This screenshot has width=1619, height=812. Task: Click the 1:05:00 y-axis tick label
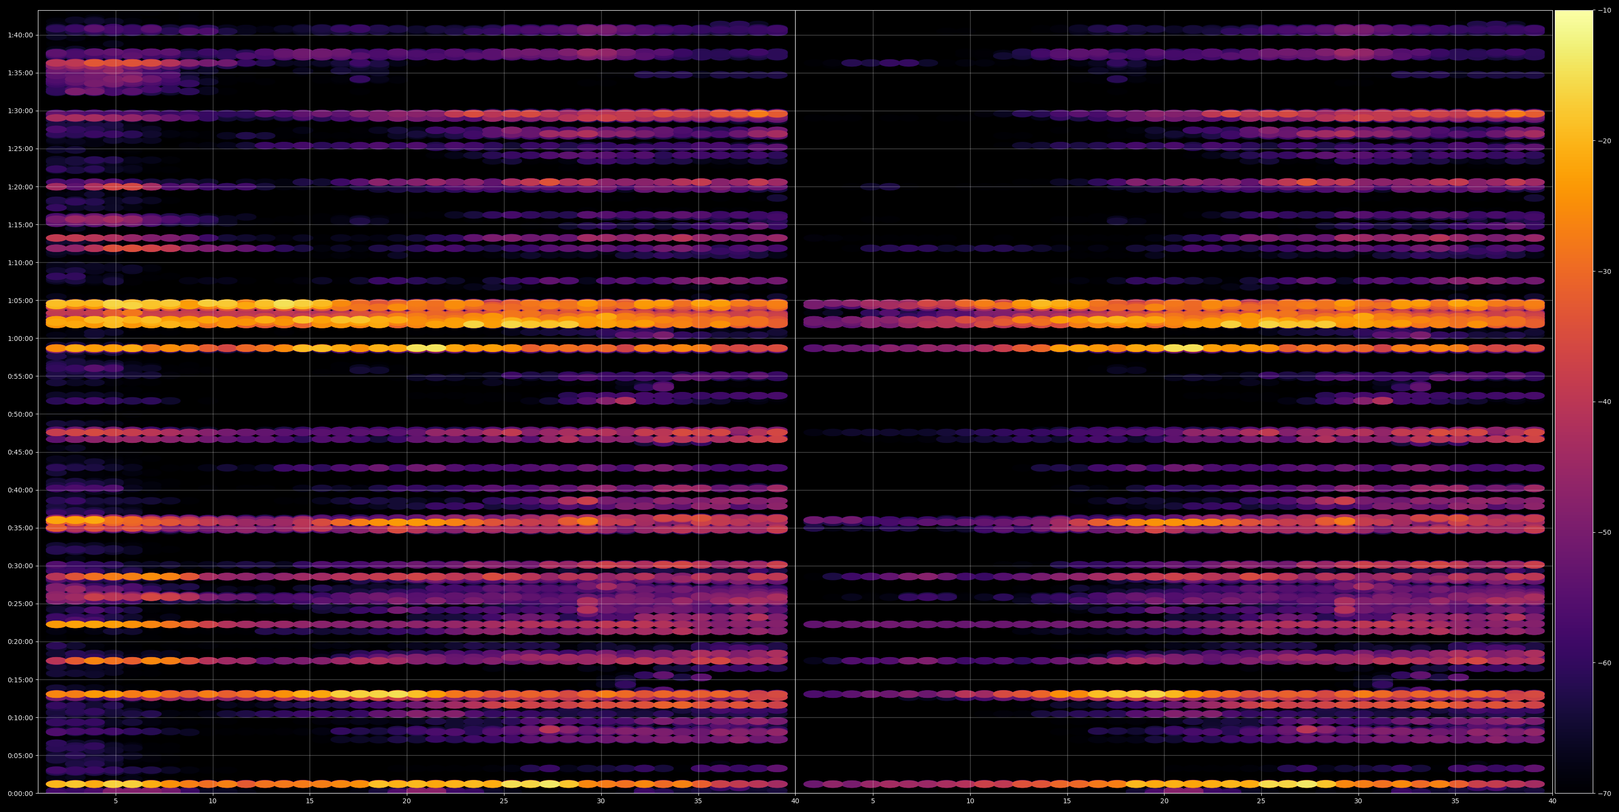pos(20,301)
